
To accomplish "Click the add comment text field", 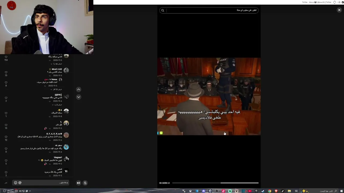I will 40,183.
